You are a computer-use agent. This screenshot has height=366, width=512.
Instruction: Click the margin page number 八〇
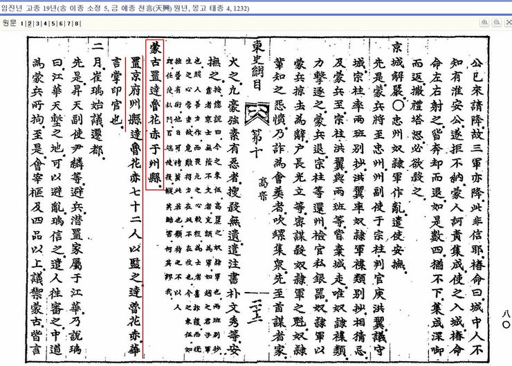(506, 320)
